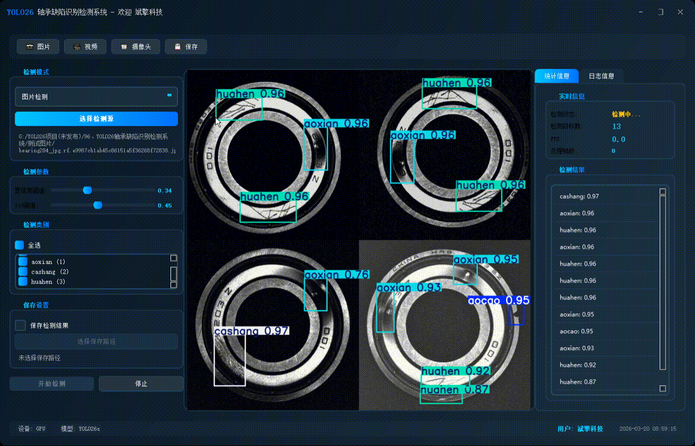Viewport: 695px width, 446px height.
Task: Click class list scrollbar up arrow
Action: pyautogui.click(x=174, y=258)
